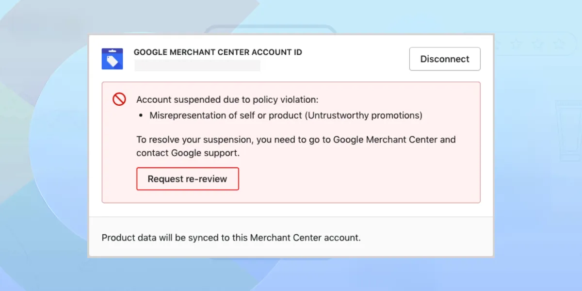Viewport: 582px width, 291px height.
Task: Click the Google Merchant Center Account ID heading
Action: 218,52
